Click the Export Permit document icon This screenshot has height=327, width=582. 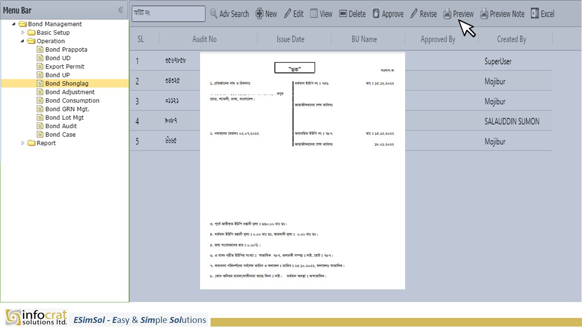tap(40, 66)
